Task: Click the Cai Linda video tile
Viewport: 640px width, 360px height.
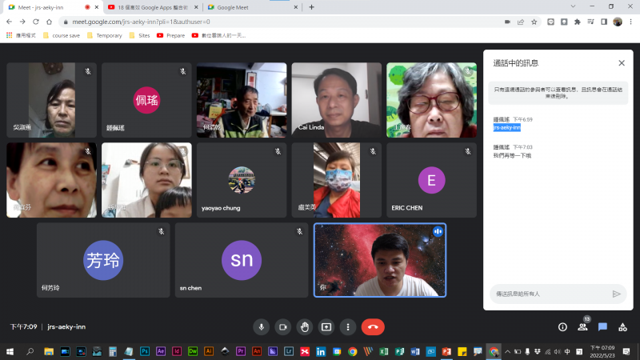Action: [336, 100]
